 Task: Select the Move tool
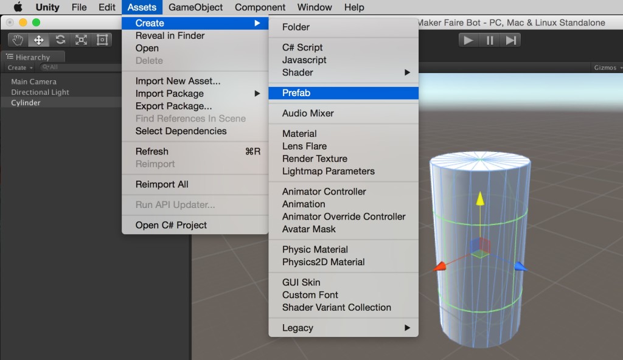coord(39,40)
